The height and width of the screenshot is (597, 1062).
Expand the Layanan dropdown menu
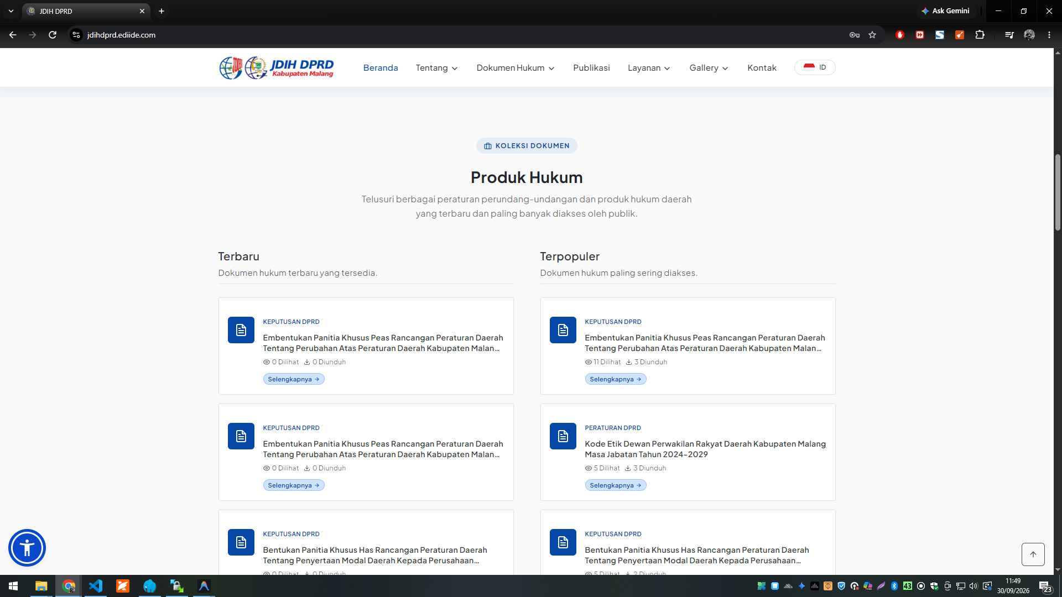[649, 68]
